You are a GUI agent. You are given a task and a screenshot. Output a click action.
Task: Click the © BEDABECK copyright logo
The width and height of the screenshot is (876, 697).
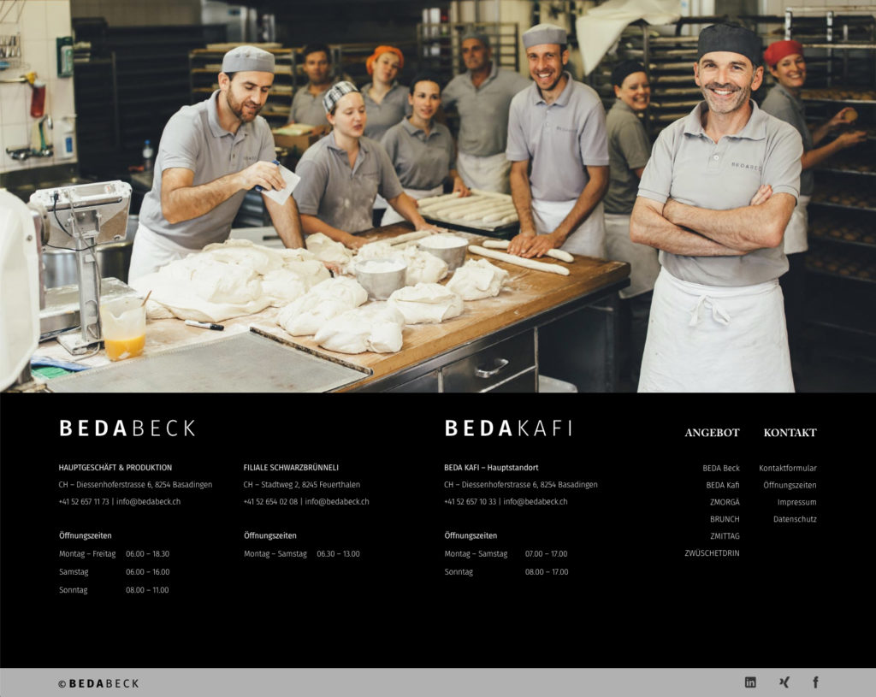(98, 683)
